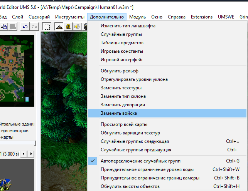248x191 pixels.
Task: Open the Справка menu
Action: (177, 17)
